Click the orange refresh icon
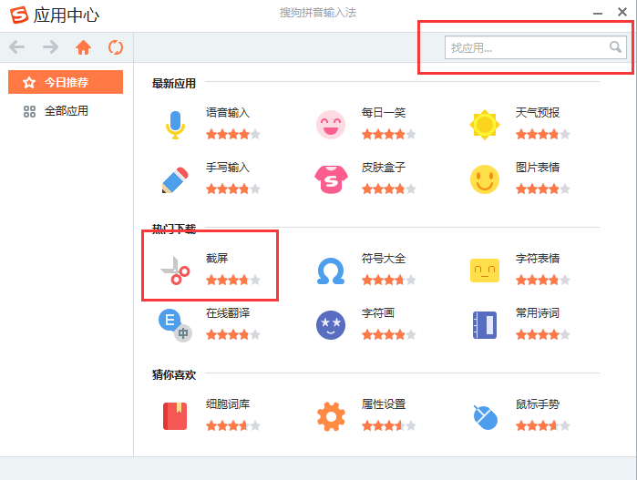Image resolution: width=637 pixels, height=480 pixels. pos(116,47)
